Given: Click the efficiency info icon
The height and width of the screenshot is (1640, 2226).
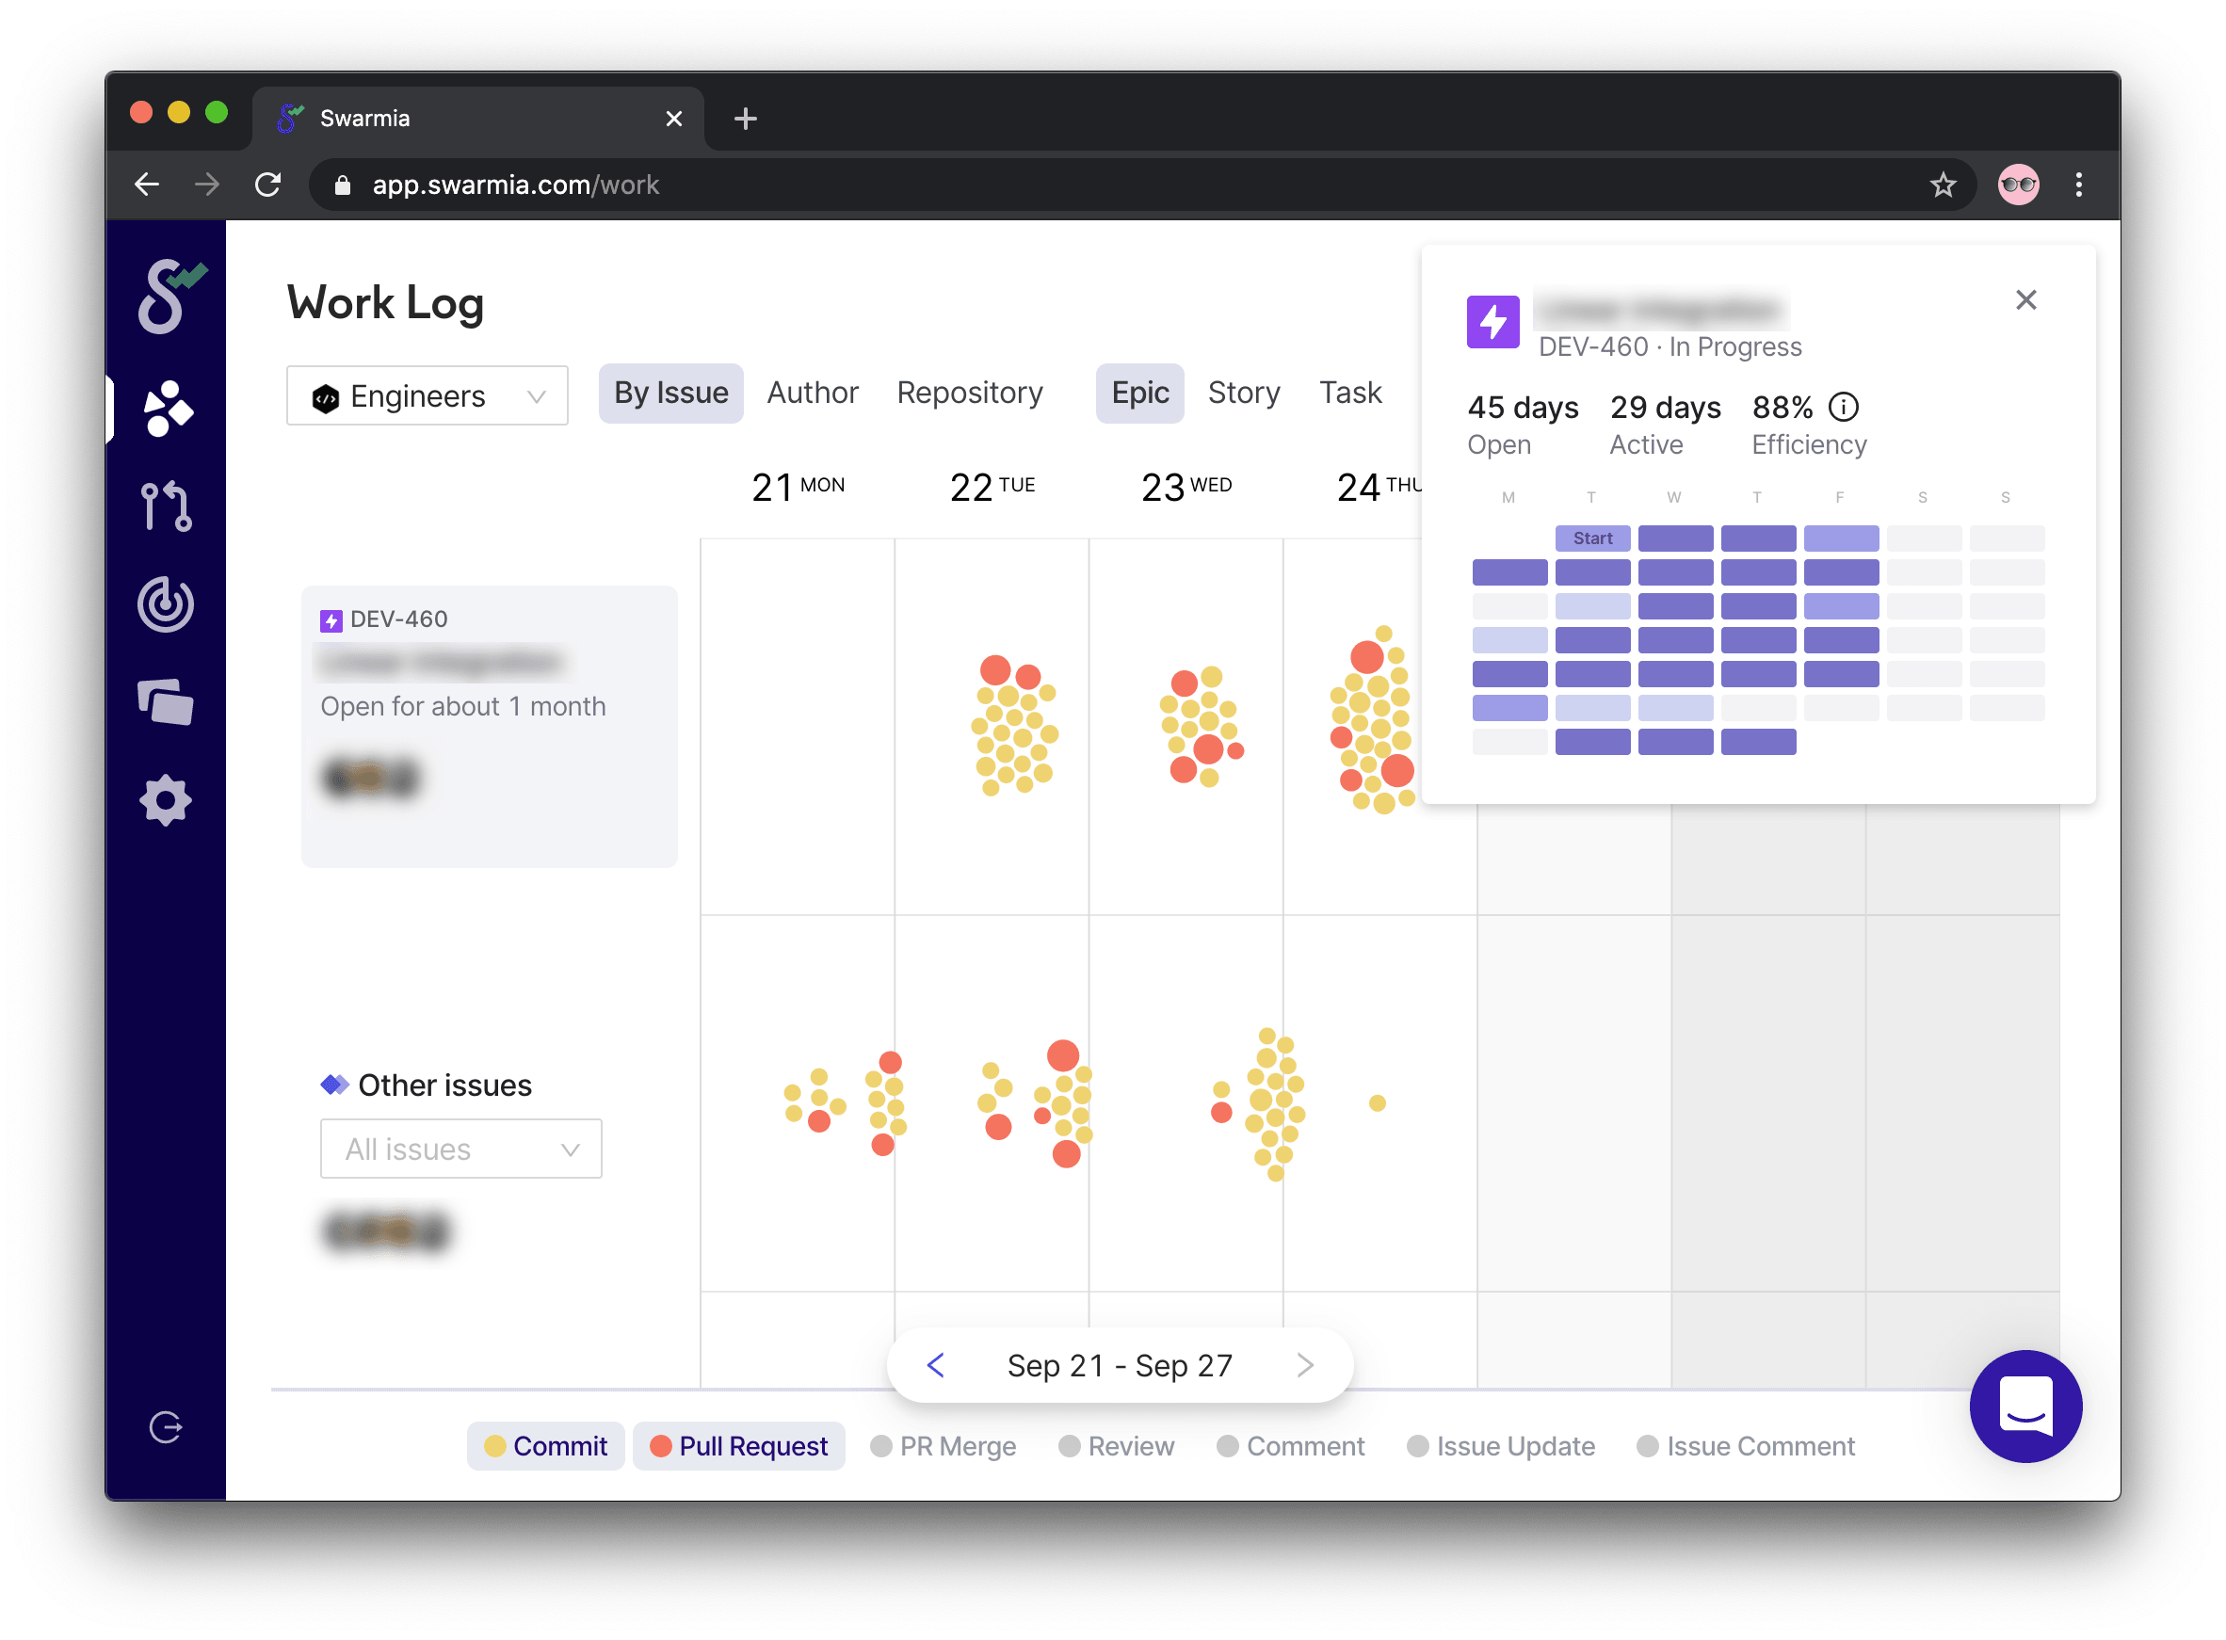Looking at the screenshot, I should (1843, 407).
